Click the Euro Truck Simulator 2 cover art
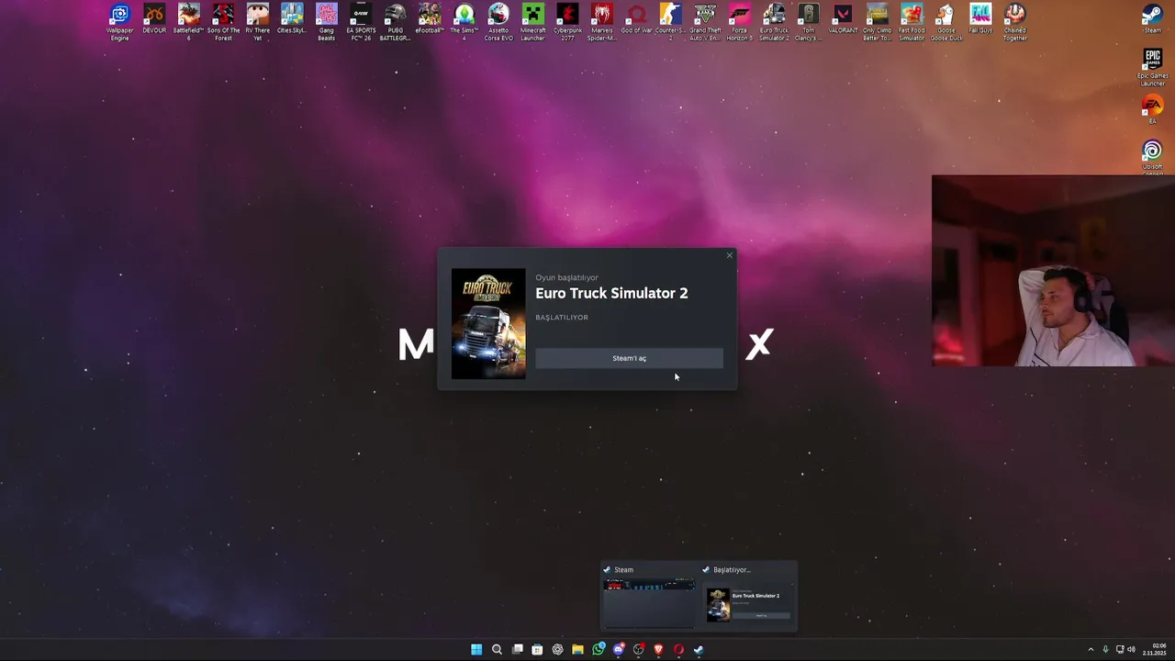Viewport: 1175px width, 661px height. [488, 323]
